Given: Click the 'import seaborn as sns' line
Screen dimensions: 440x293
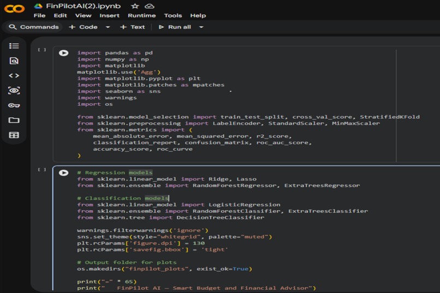Looking at the screenshot, I should pyautogui.click(x=119, y=91).
